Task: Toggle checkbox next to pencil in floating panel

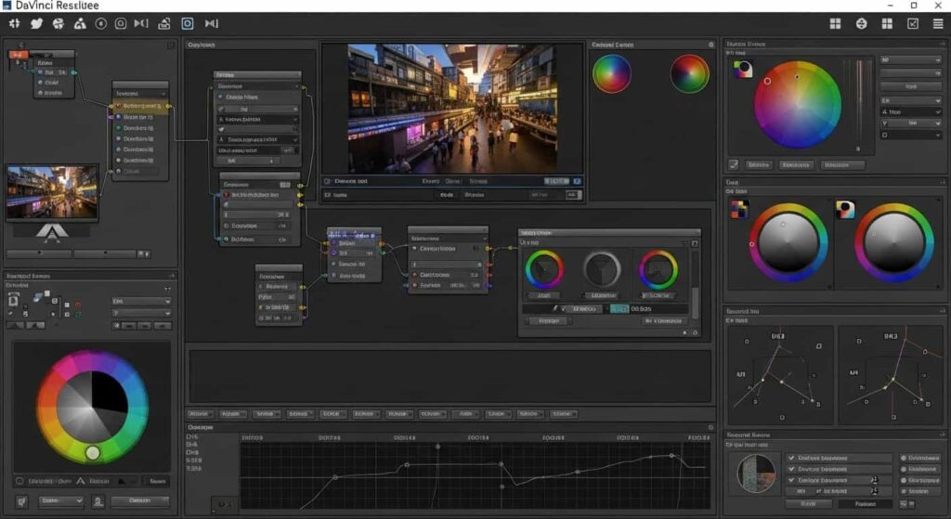Action: (x=564, y=308)
